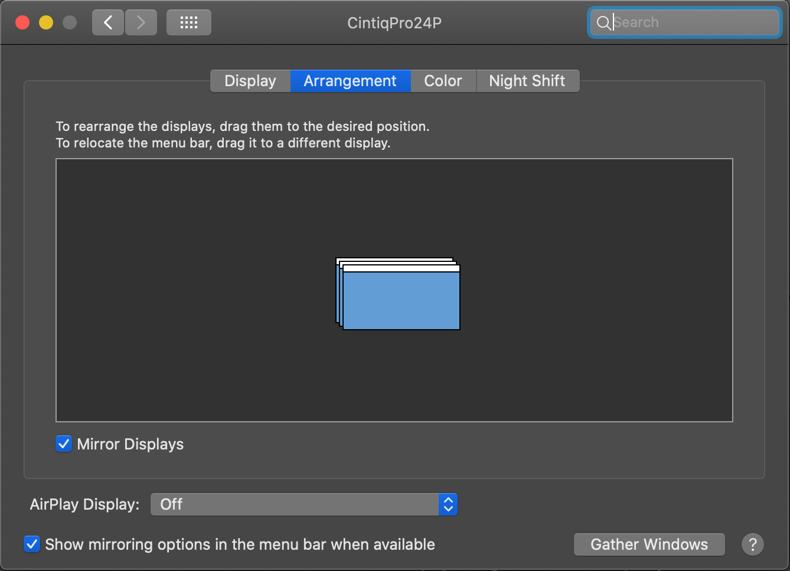Click 'To rearrange the displays' instruction text
Screen dimensions: 790x571
click(243, 126)
